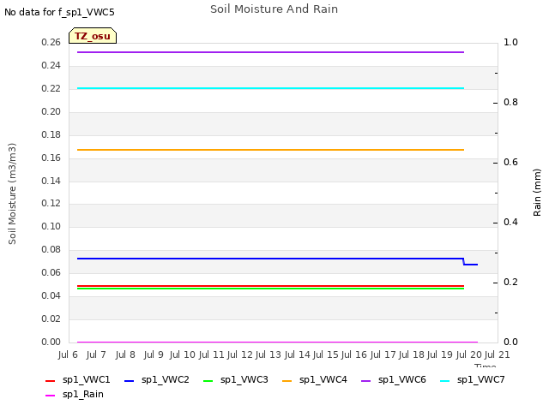
Task: Click the chart title Soil Moisture And Rain
Action: point(274,9)
